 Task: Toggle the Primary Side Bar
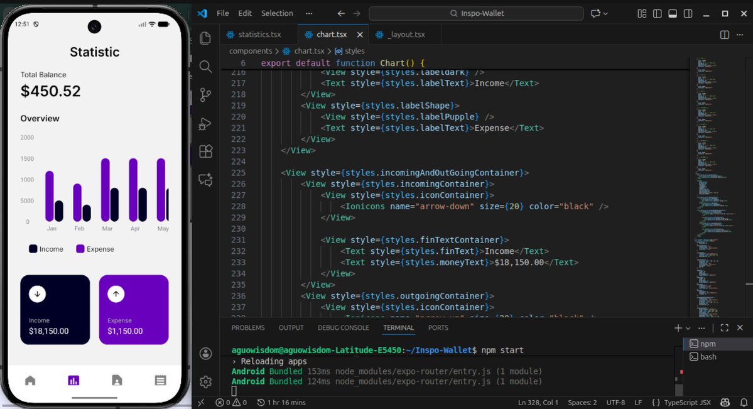658,13
